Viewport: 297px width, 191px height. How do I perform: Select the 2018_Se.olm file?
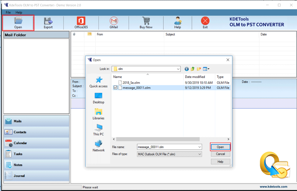point(131,83)
